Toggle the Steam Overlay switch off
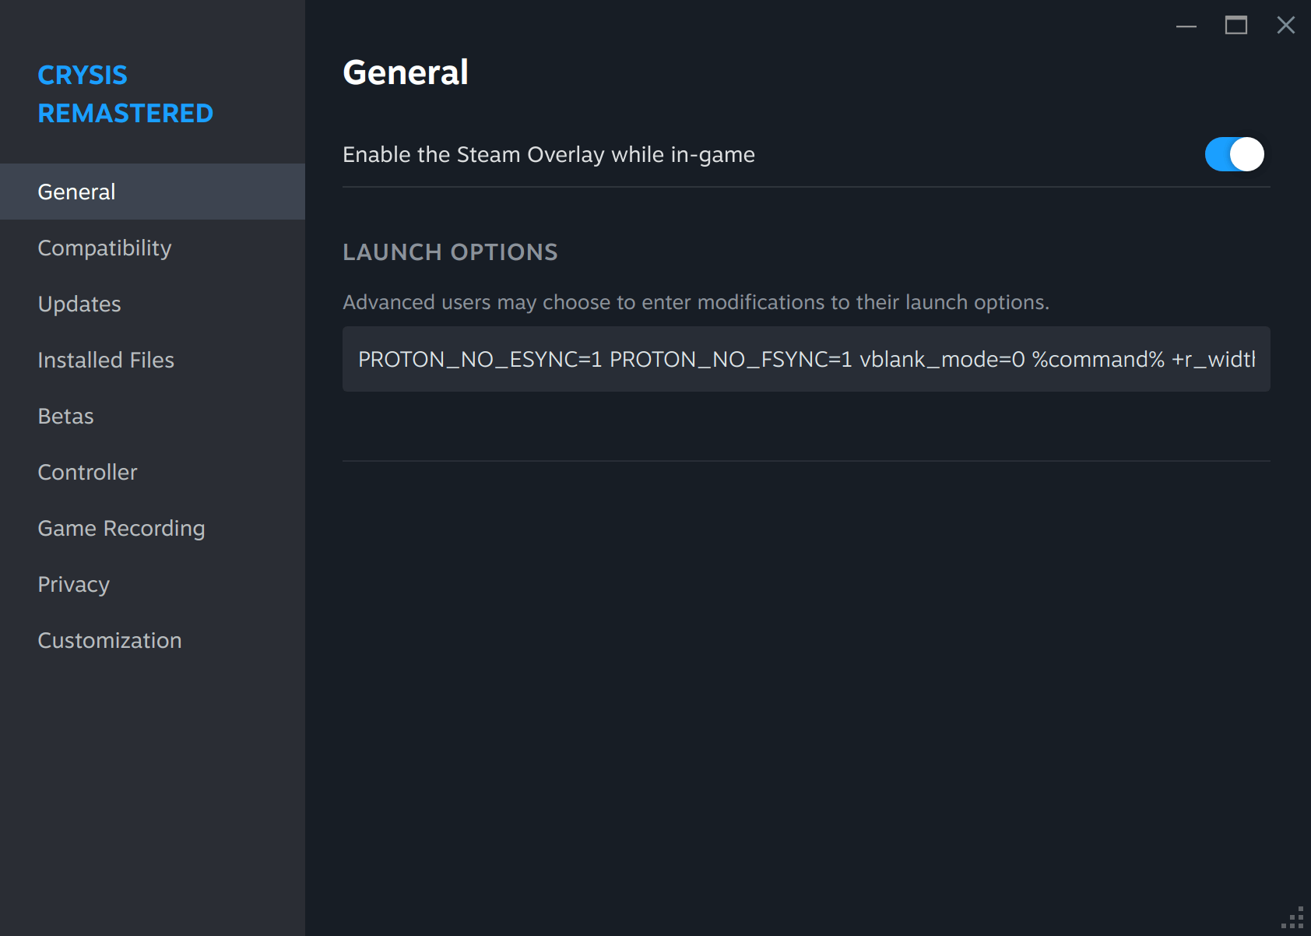This screenshot has width=1311, height=936. point(1234,154)
